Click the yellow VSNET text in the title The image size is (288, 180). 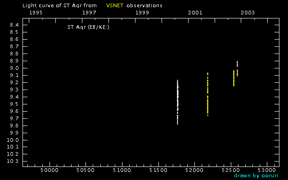click(115, 5)
